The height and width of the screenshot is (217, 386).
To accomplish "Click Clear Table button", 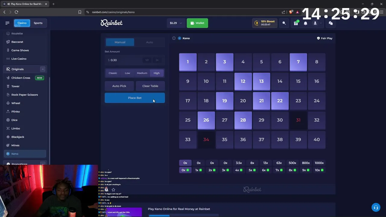I will click(150, 86).
